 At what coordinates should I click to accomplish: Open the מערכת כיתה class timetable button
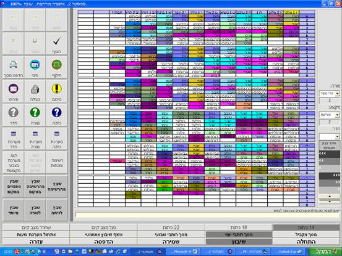(57, 139)
